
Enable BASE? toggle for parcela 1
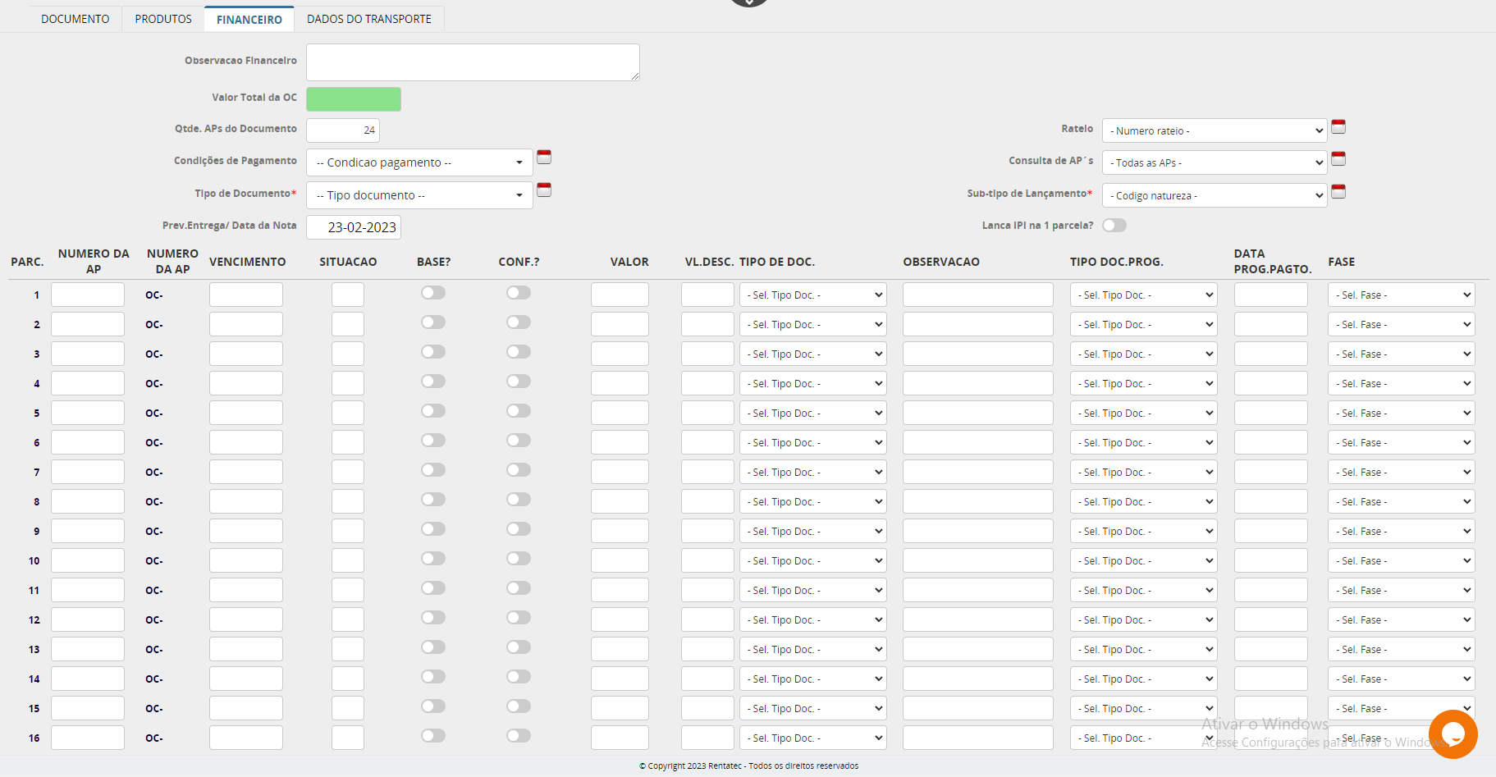(433, 293)
